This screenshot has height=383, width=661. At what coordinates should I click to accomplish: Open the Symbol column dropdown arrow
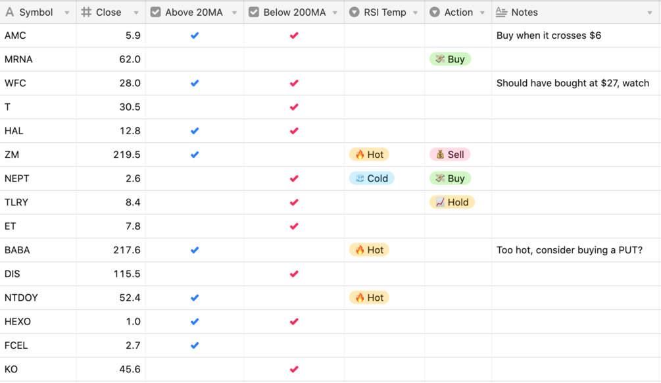(67, 13)
